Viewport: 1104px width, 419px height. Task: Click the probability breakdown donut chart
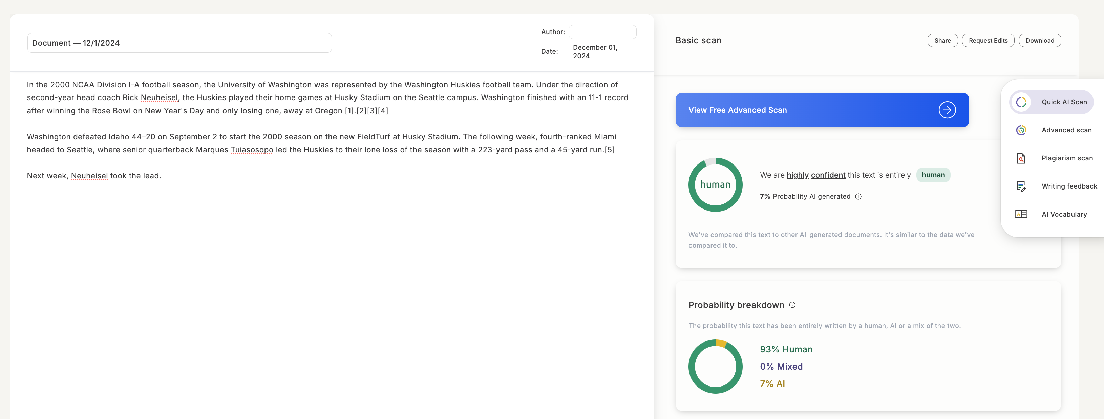click(x=715, y=366)
